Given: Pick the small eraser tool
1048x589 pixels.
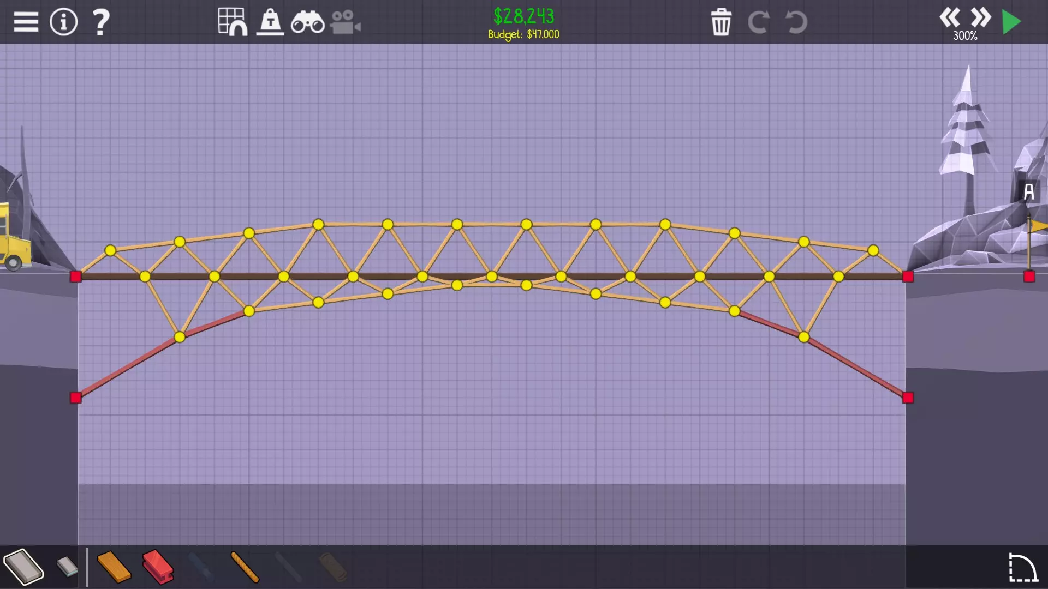Looking at the screenshot, I should 67,567.
